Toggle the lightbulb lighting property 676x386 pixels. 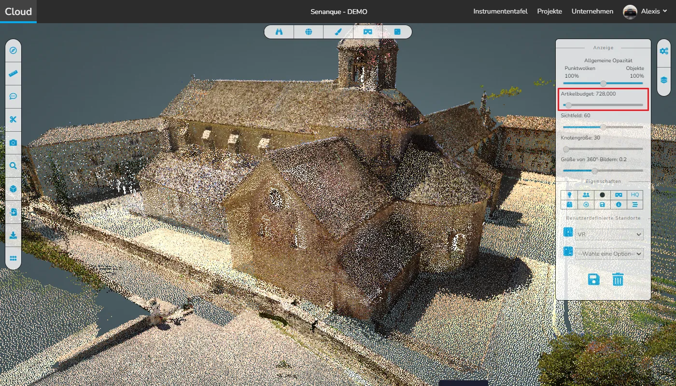569,195
